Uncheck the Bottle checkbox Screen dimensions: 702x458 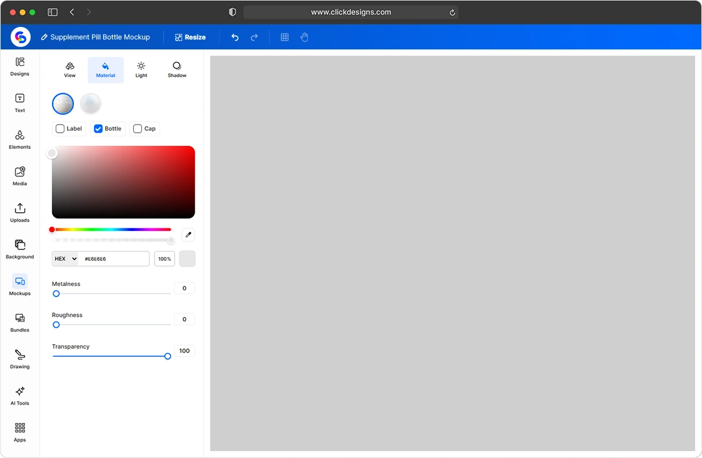click(x=98, y=129)
